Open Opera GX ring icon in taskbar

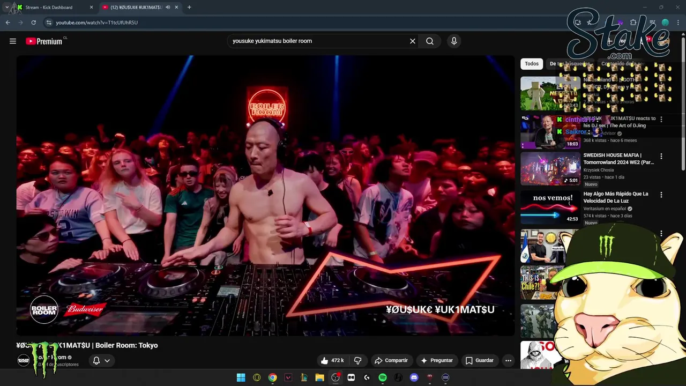(x=257, y=377)
